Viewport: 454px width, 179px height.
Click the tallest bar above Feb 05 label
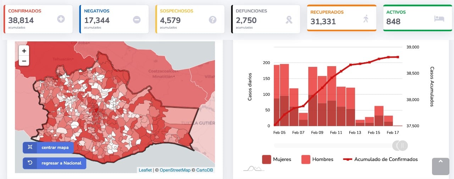[284, 95]
